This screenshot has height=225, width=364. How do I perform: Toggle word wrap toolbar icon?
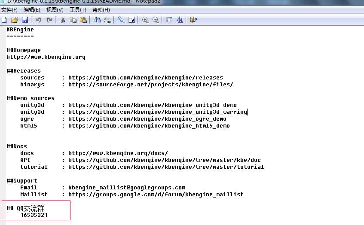coord(132,20)
